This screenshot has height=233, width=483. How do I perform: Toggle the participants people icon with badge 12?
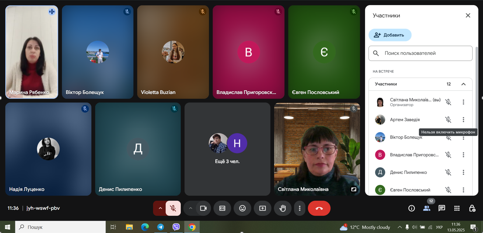[x=427, y=208]
